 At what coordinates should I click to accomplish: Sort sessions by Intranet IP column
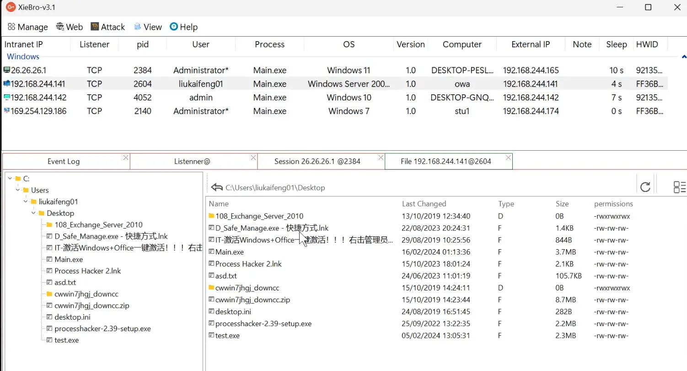pyautogui.click(x=23, y=44)
